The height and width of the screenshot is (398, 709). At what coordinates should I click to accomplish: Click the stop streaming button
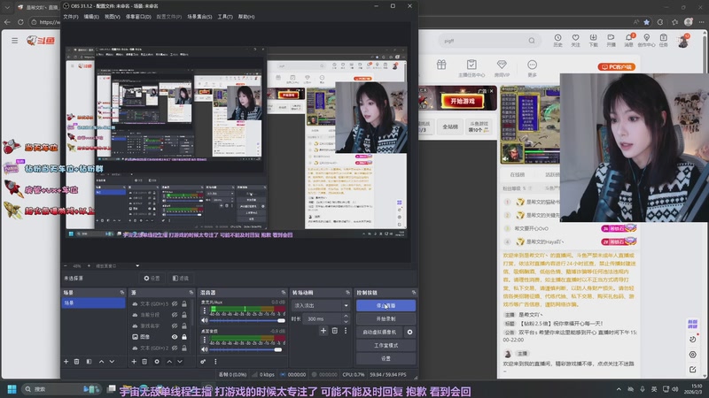tap(386, 305)
